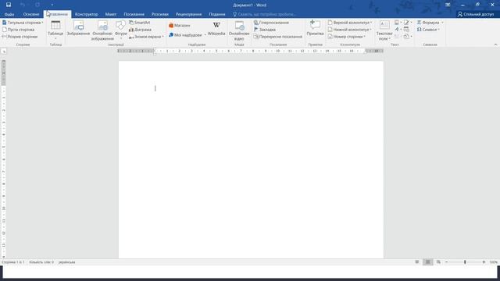The width and height of the screenshot is (500, 281).
Task: Open the Титульна сторінка dropdown
Action: coord(23,23)
